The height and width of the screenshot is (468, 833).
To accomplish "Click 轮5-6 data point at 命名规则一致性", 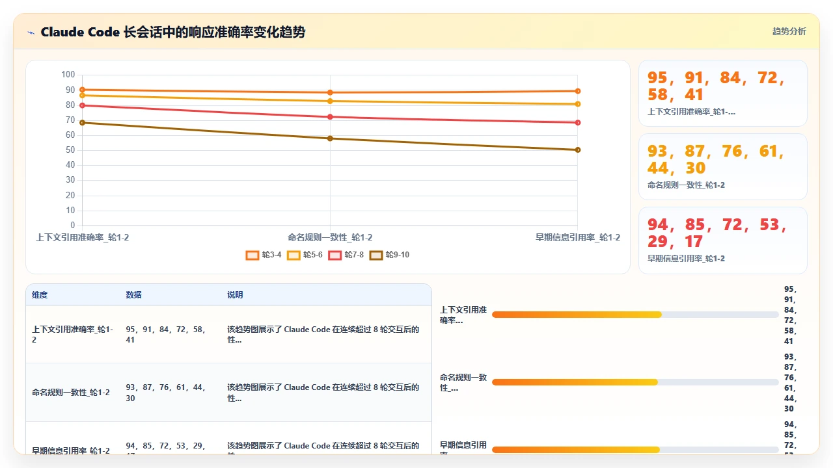I will click(330, 101).
